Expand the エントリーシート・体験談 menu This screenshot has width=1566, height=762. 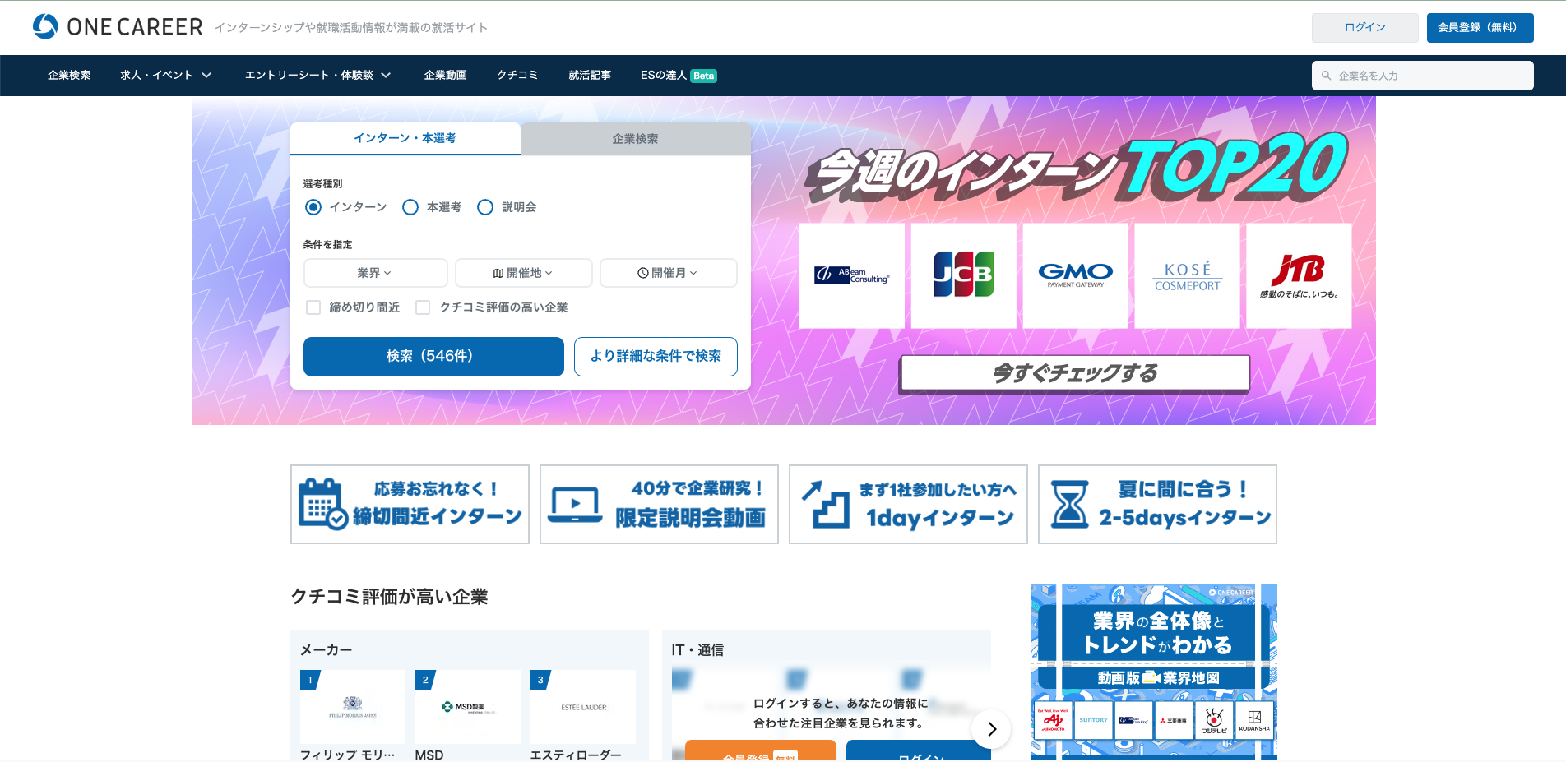(317, 76)
